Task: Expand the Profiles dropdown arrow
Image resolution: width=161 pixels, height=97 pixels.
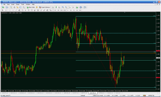Action: pos(8,7)
